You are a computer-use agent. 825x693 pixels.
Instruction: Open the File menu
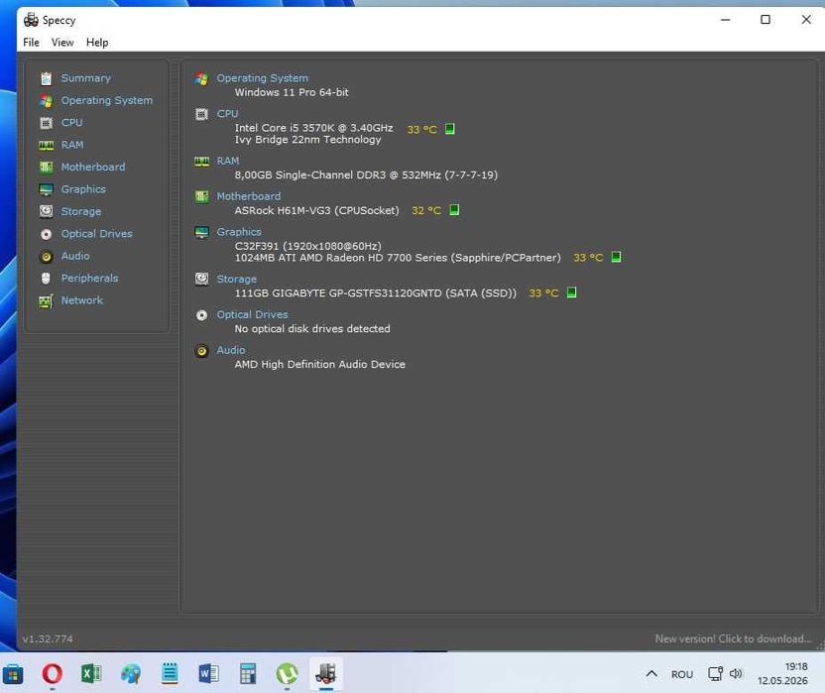tap(31, 43)
